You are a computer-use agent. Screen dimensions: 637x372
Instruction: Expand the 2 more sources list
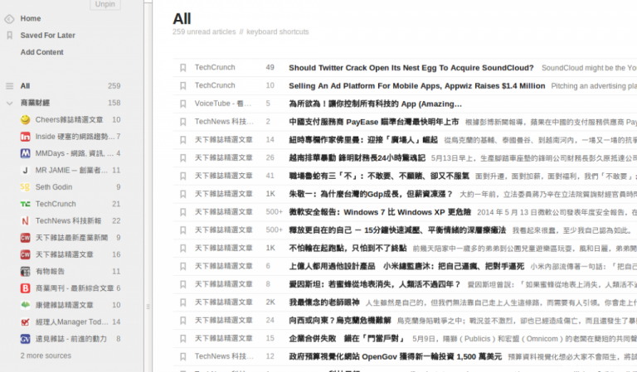46,355
